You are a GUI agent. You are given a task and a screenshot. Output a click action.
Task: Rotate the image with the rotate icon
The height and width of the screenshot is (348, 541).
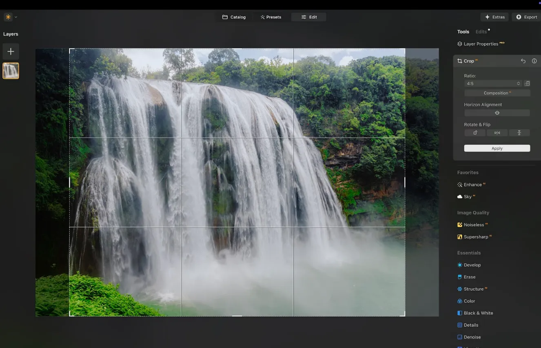tap(475, 133)
